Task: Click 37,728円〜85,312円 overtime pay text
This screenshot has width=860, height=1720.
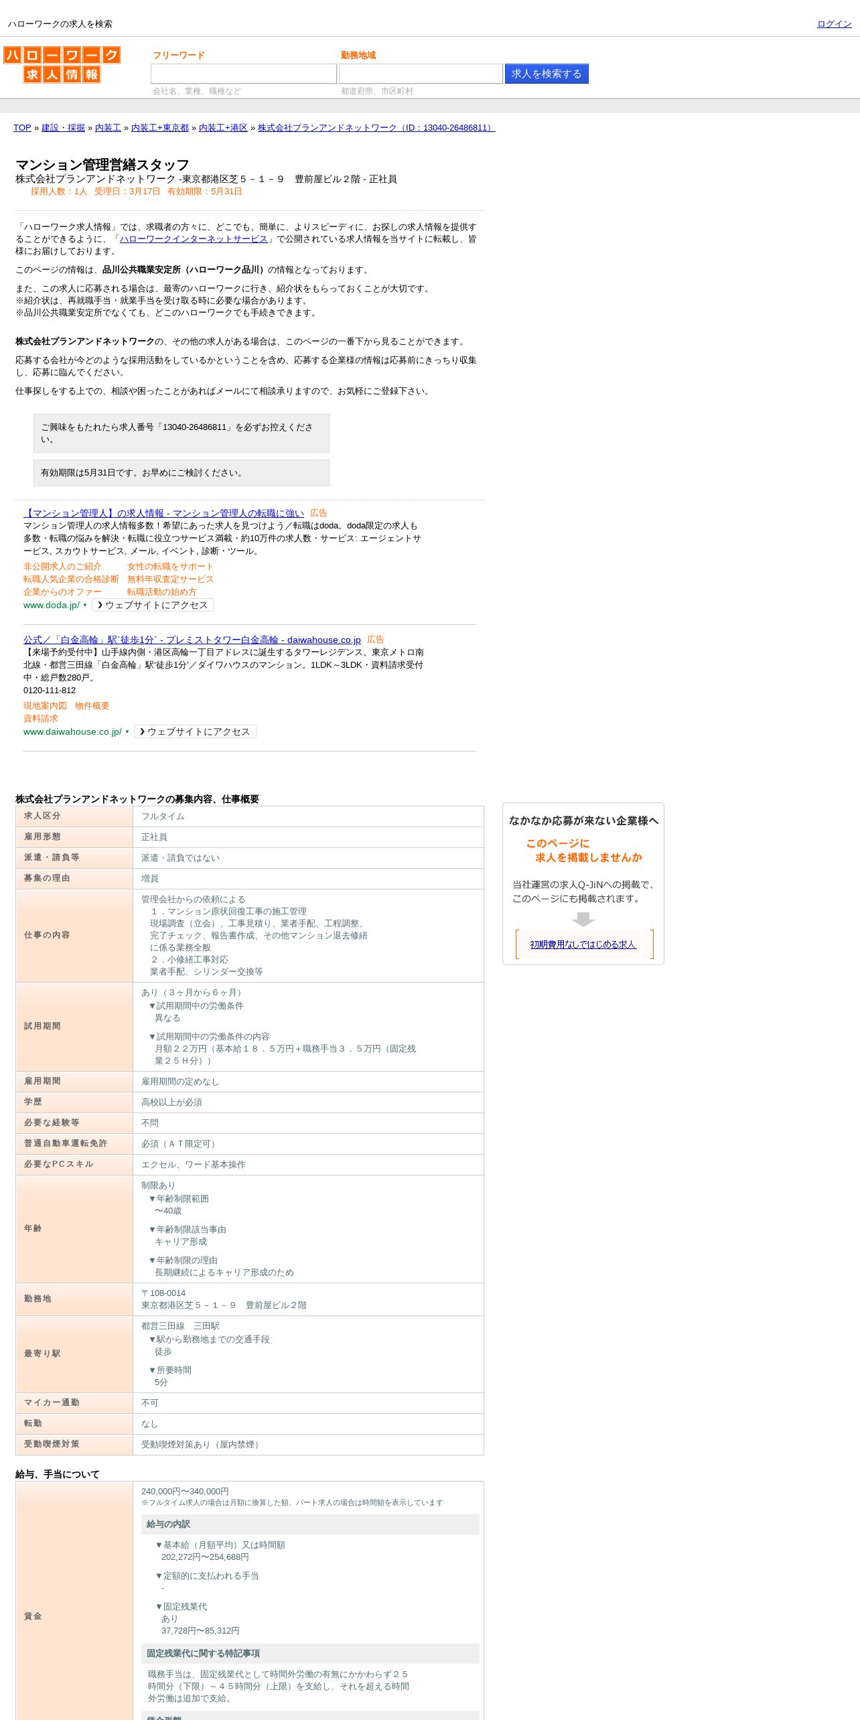Action: 200,1631
